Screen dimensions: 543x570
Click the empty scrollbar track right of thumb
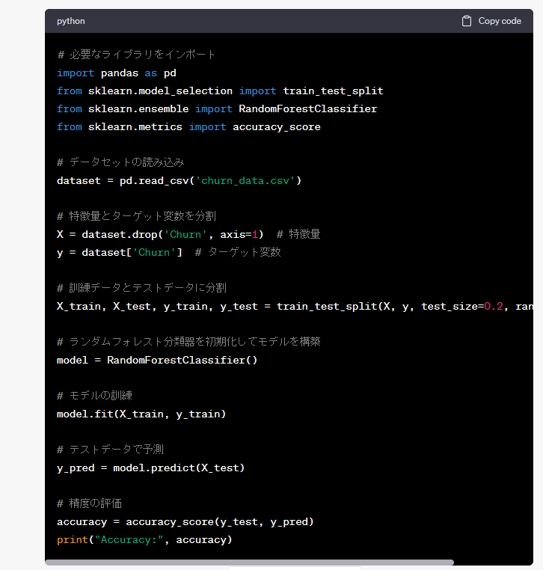tap(492, 562)
